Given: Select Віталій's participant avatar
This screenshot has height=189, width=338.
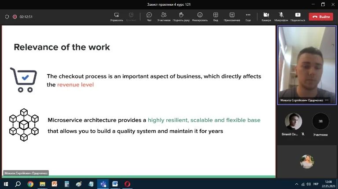Looking at the screenshot, I should [293, 121].
